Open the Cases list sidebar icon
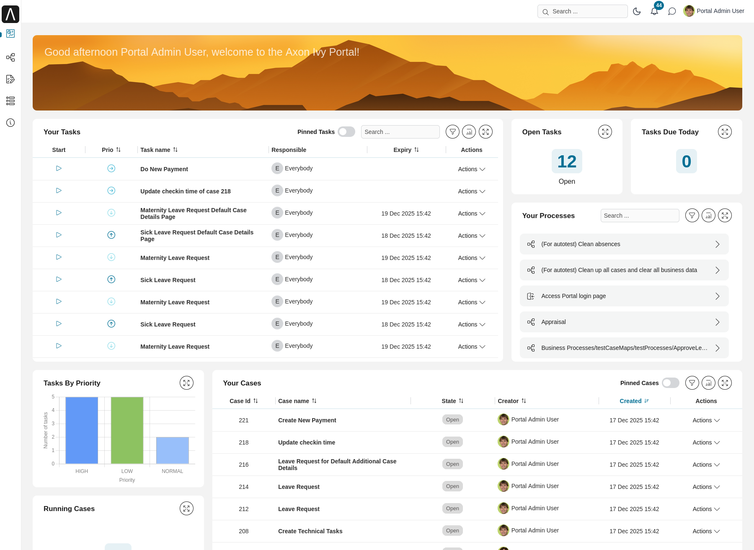The width and height of the screenshot is (754, 550). pos(10,101)
